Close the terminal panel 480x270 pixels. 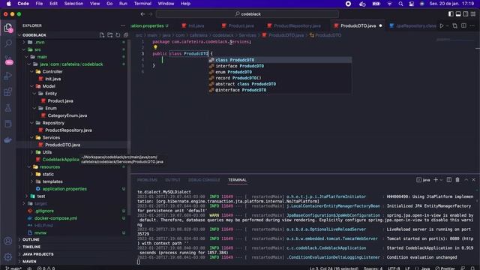pyautogui.click(x=473, y=180)
